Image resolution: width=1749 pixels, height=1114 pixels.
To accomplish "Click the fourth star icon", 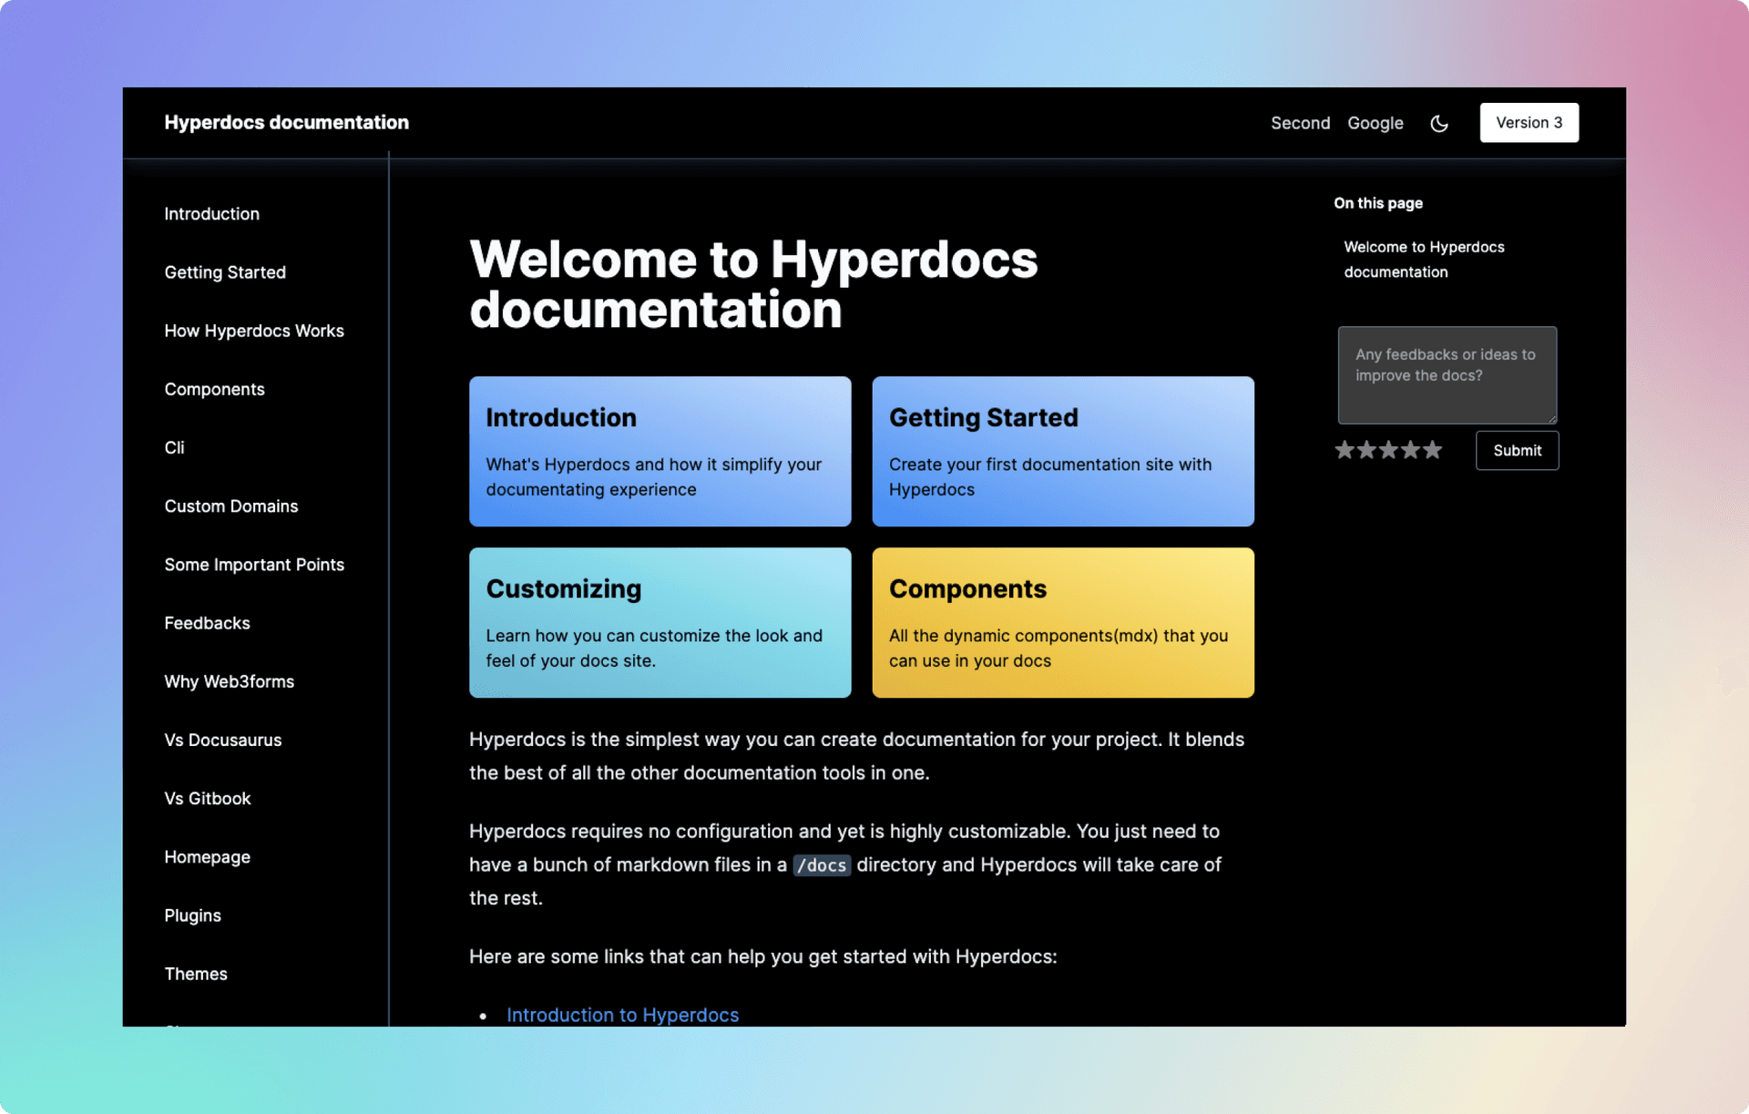I will coord(1411,449).
